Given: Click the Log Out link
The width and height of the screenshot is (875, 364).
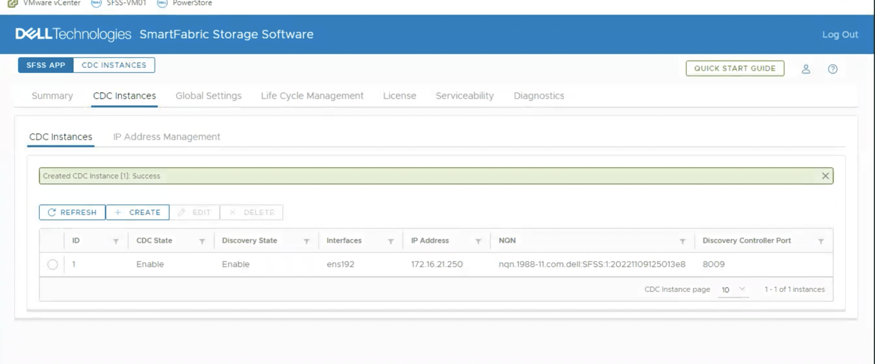Looking at the screenshot, I should coord(840,35).
